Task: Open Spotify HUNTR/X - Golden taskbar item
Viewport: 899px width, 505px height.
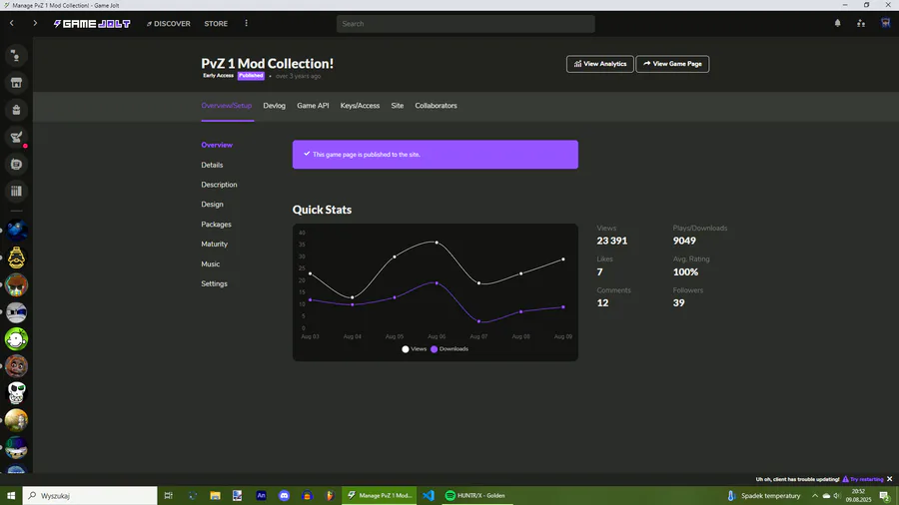Action: click(475, 495)
